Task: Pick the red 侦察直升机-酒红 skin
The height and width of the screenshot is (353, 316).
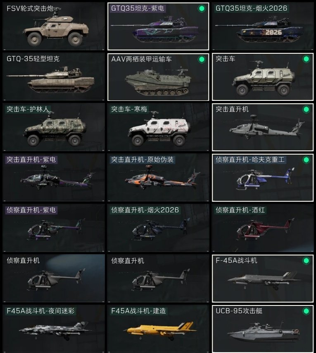Action: 263,228
